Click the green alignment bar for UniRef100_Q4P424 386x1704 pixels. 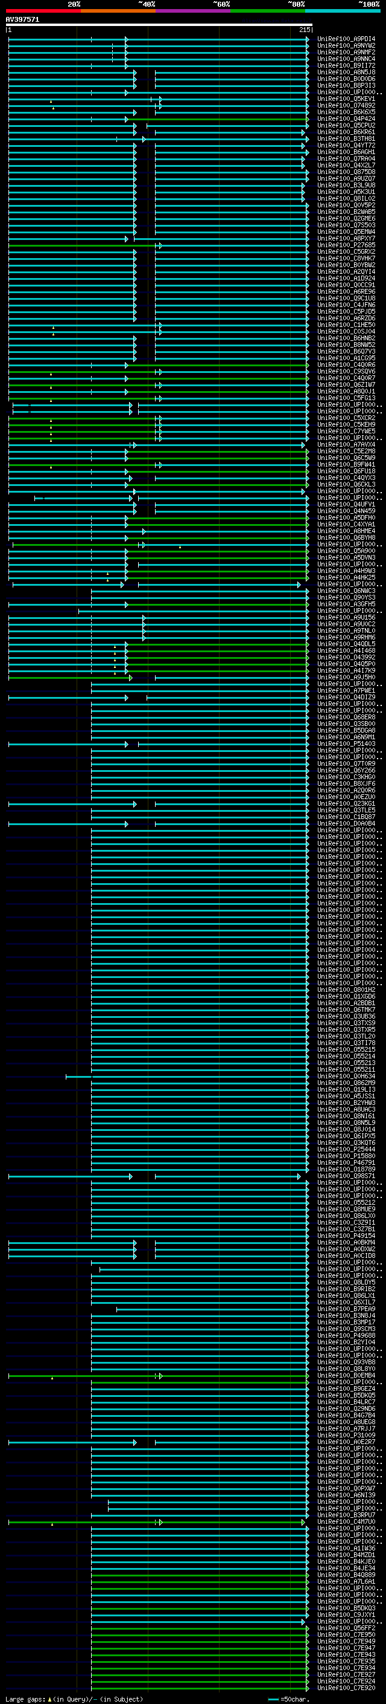pyautogui.click(x=218, y=119)
